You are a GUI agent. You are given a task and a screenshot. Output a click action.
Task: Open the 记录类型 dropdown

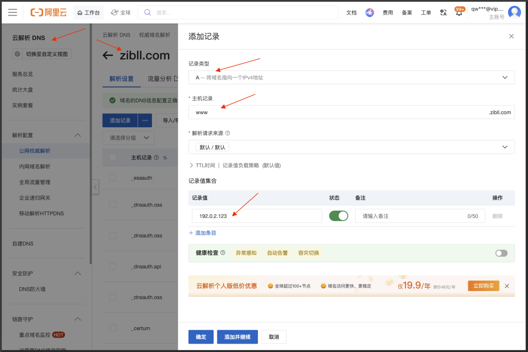(x=351, y=77)
